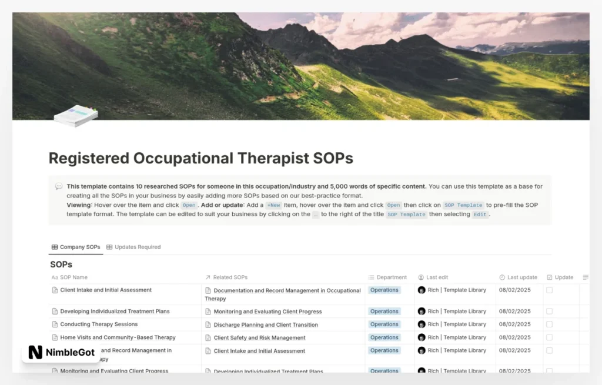Open the Developing Individualized Treatment Plans SOP

click(x=115, y=312)
